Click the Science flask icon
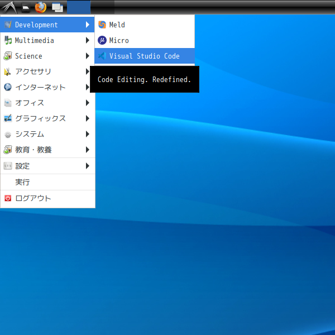Viewport: 335px width, 335px height. click(x=8, y=56)
